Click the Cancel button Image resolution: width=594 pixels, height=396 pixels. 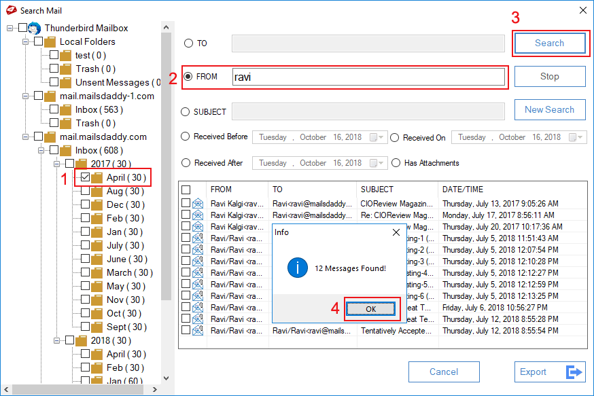point(444,372)
